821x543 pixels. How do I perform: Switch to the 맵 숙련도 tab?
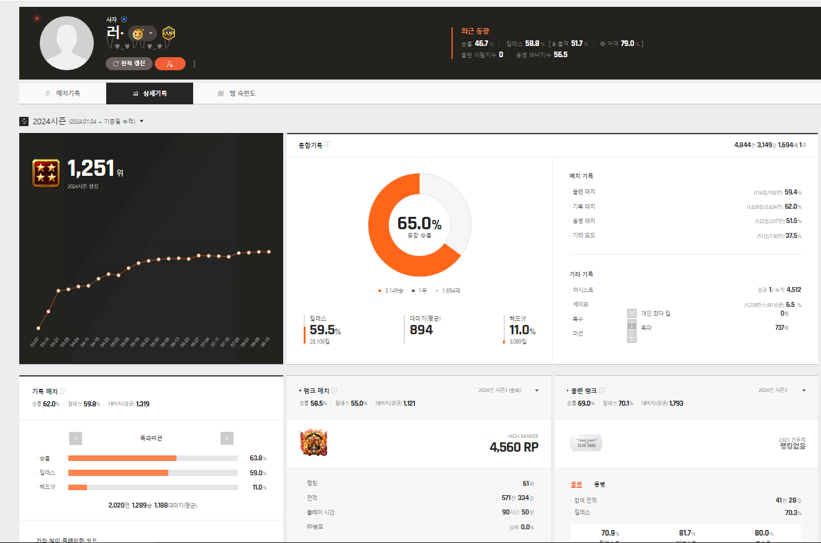click(x=237, y=93)
